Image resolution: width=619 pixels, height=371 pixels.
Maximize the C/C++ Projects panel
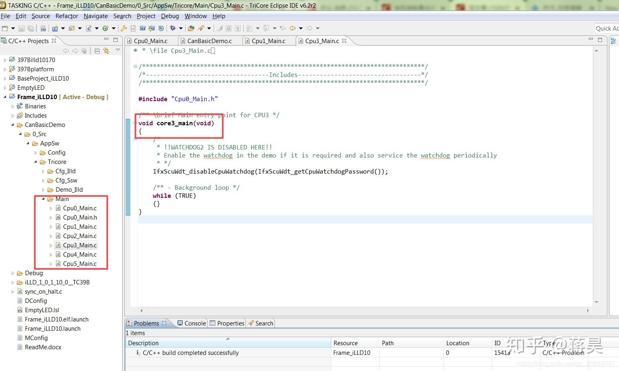(x=116, y=39)
